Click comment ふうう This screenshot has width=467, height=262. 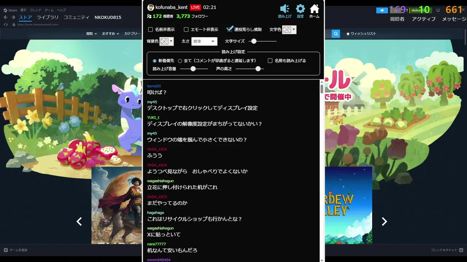pos(155,155)
